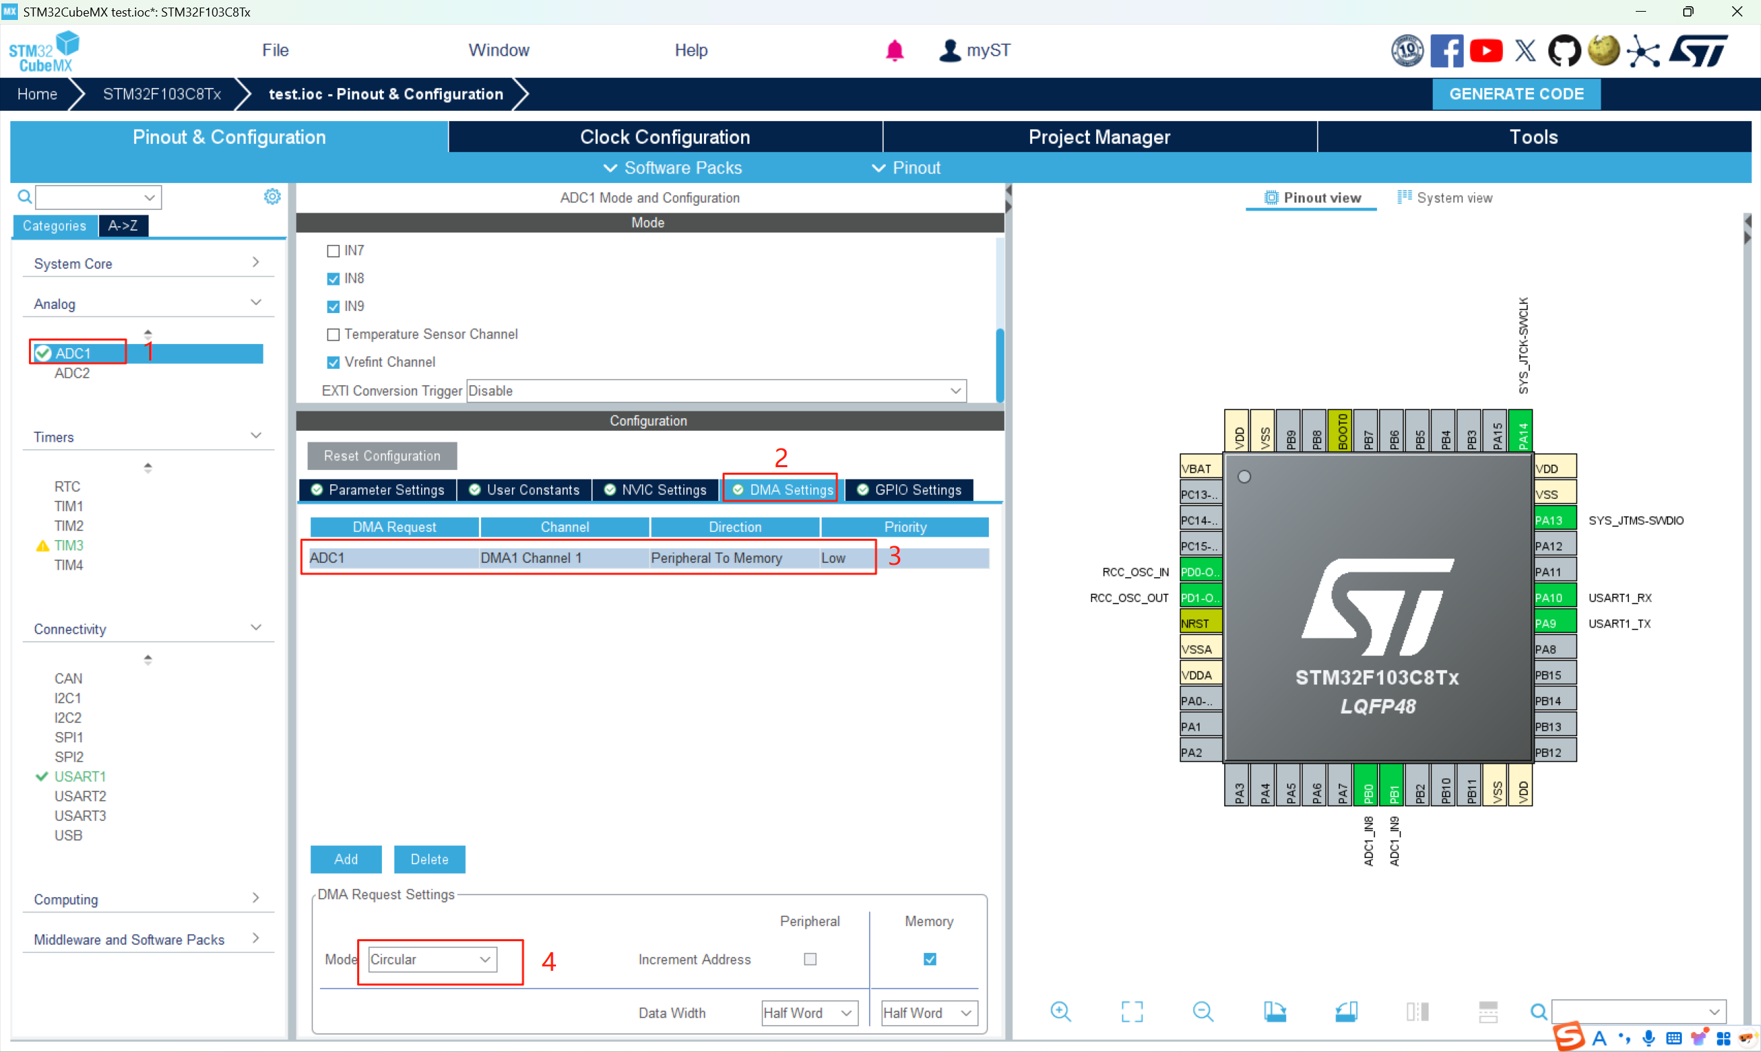Screen dimensions: 1761x1052
Task: Click the notification bell icon
Action: [895, 50]
